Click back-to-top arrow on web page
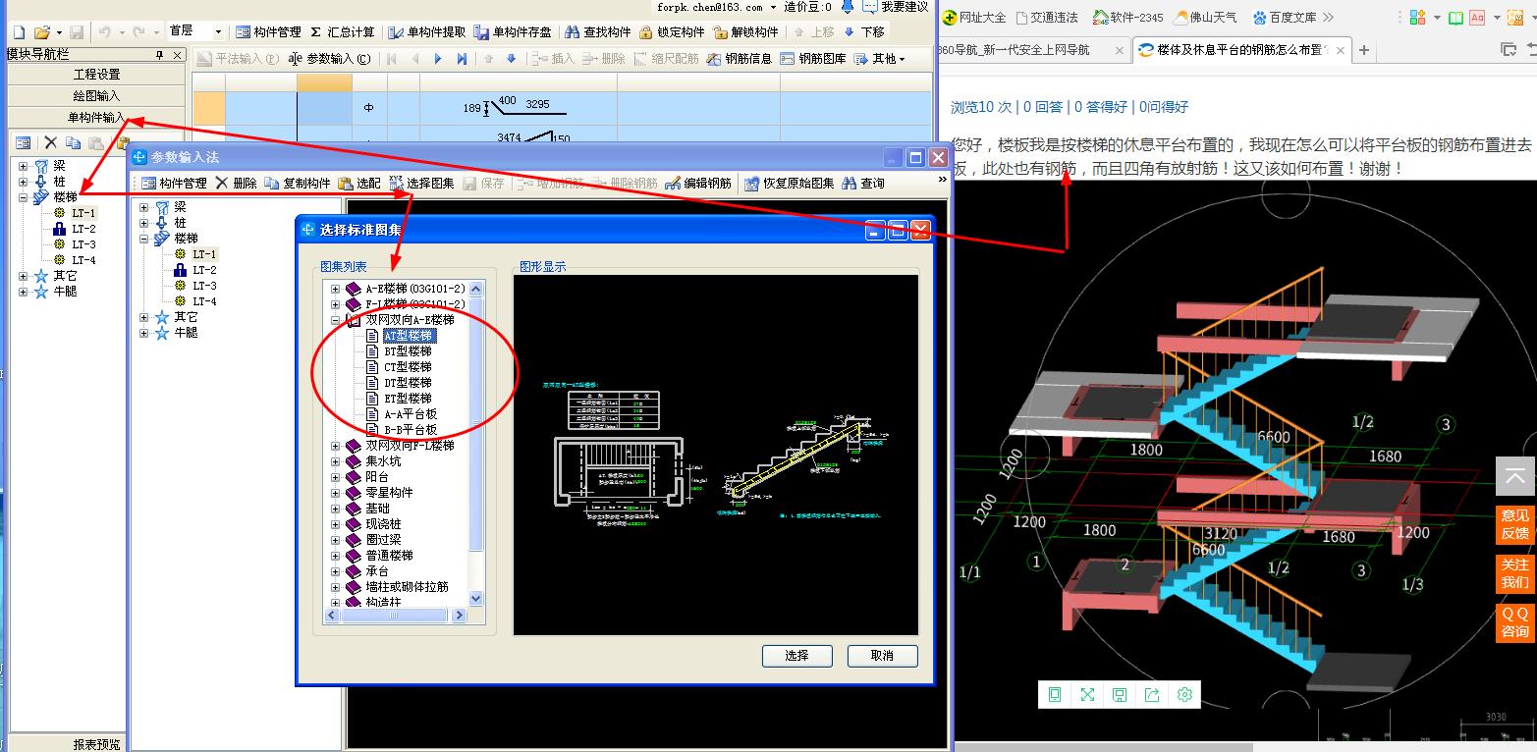The height and width of the screenshot is (752, 1537). (1514, 478)
